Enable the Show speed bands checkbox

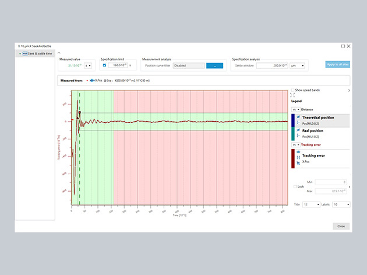click(293, 90)
